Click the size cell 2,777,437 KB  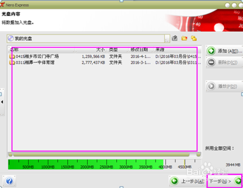(93, 63)
